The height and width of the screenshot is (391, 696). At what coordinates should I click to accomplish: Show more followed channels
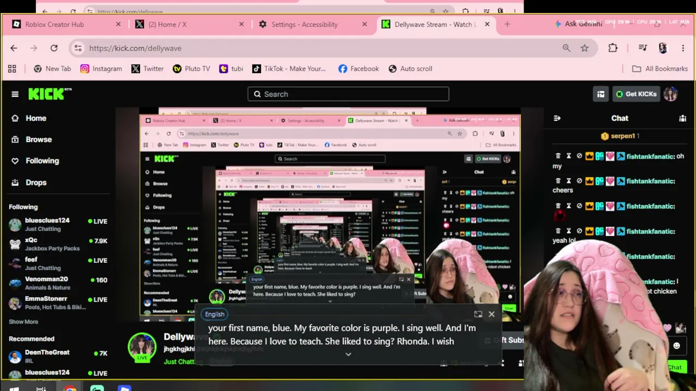pos(23,321)
